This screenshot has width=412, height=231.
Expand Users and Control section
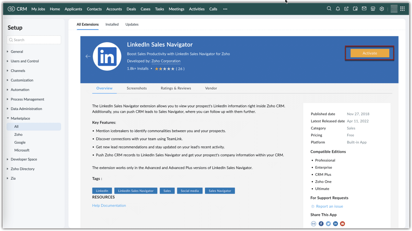25,61
